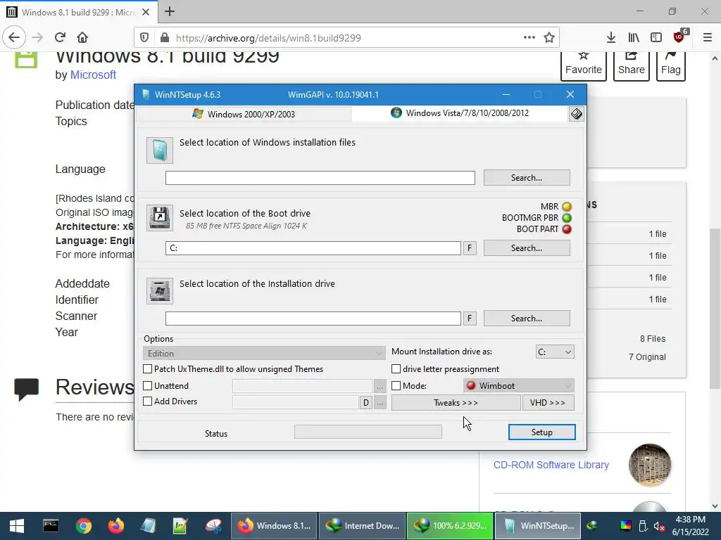Click the Firefox address bar URL

(x=268, y=38)
